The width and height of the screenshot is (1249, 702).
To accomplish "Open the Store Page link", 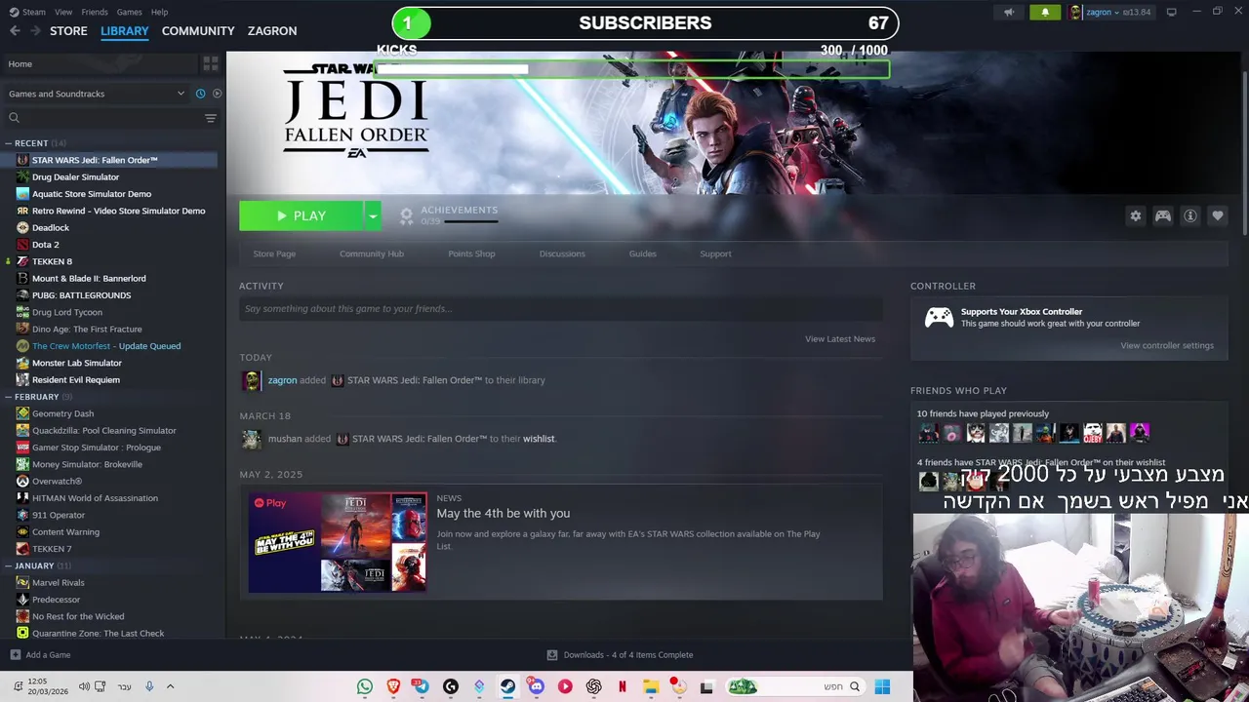I will (x=274, y=254).
